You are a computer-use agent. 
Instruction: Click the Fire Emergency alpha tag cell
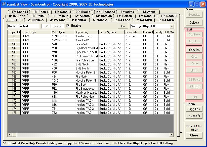(87, 89)
